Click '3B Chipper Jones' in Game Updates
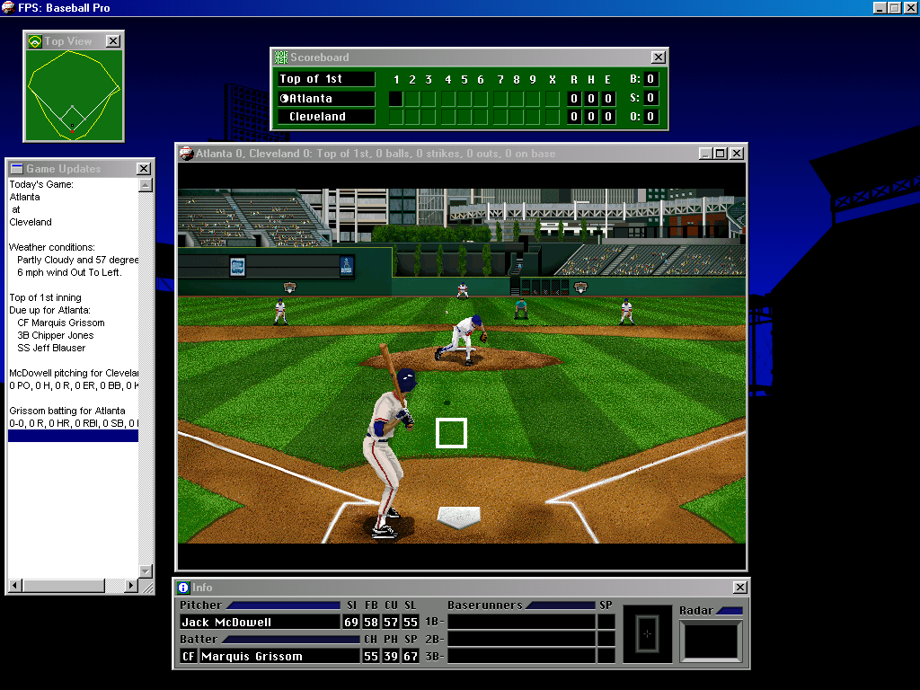 [55, 336]
